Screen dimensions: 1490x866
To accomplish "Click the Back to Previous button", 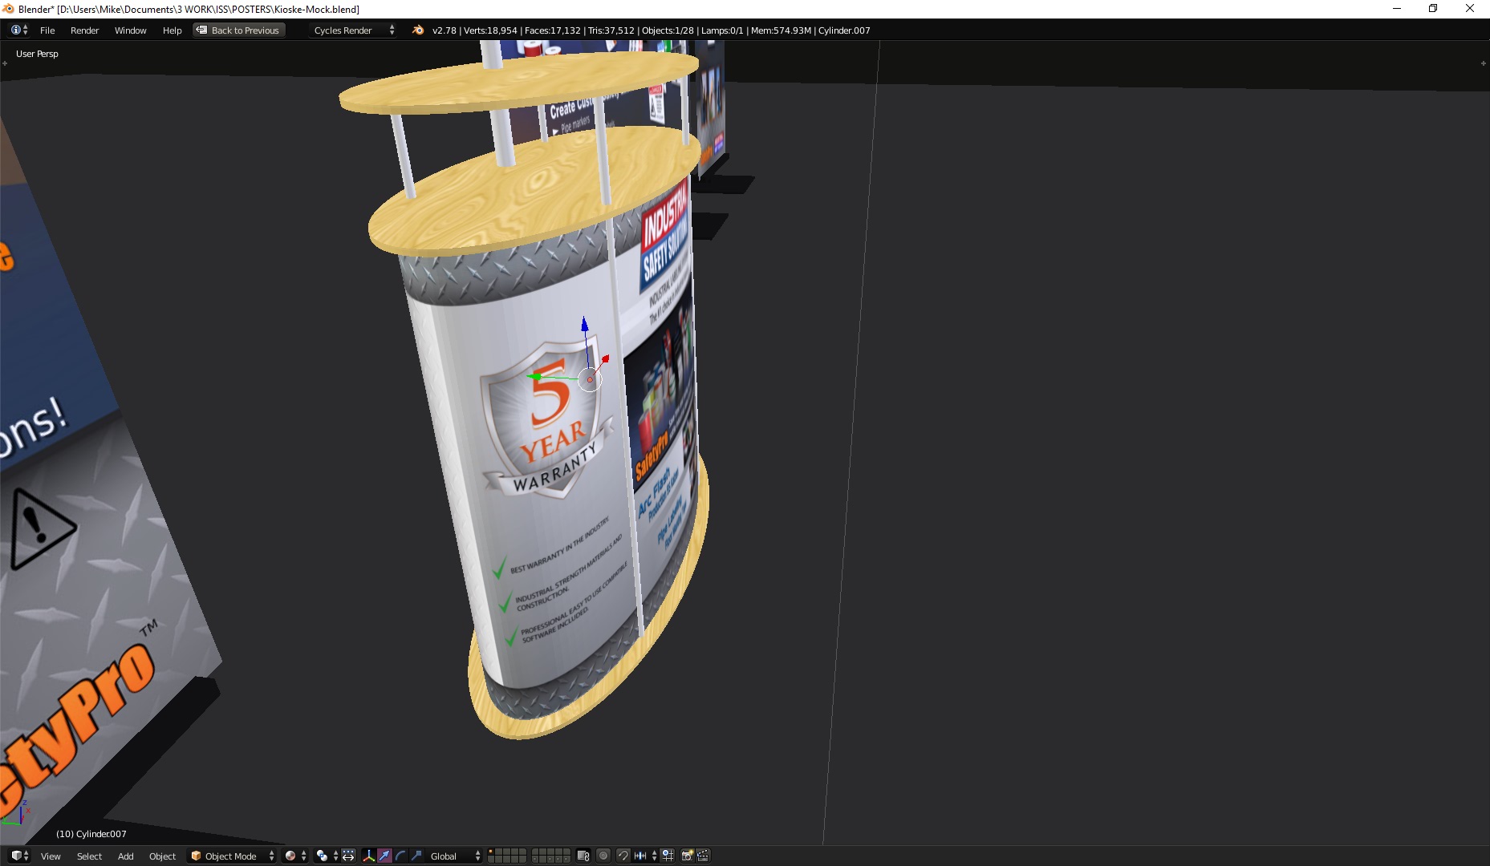I will tap(239, 30).
